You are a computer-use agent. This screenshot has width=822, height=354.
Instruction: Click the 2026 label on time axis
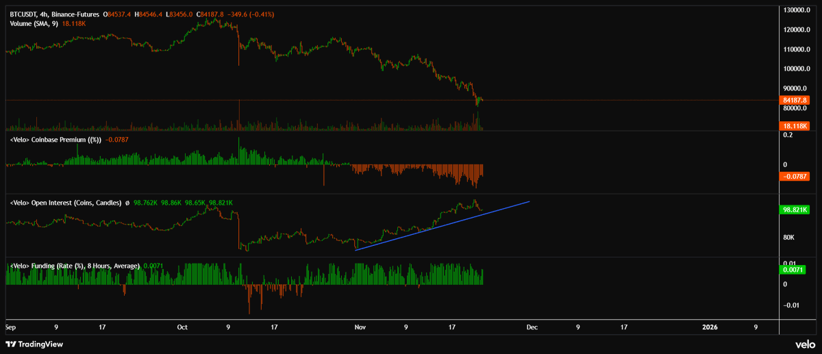coord(710,327)
